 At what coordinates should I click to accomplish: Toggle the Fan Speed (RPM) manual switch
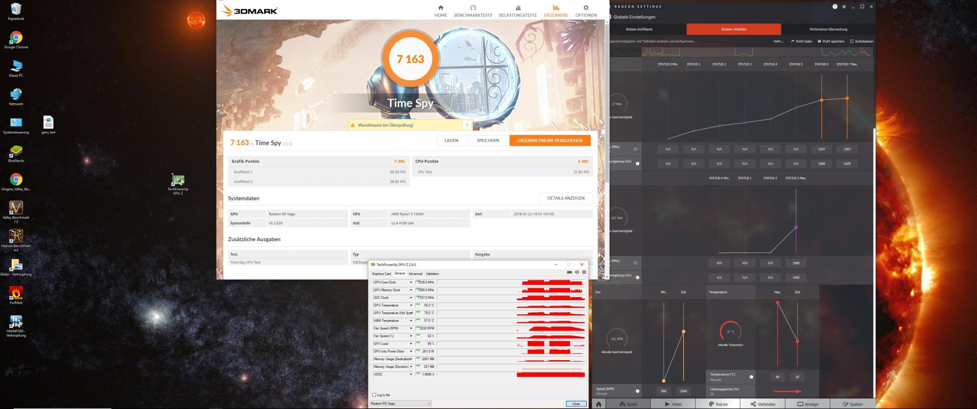638,391
